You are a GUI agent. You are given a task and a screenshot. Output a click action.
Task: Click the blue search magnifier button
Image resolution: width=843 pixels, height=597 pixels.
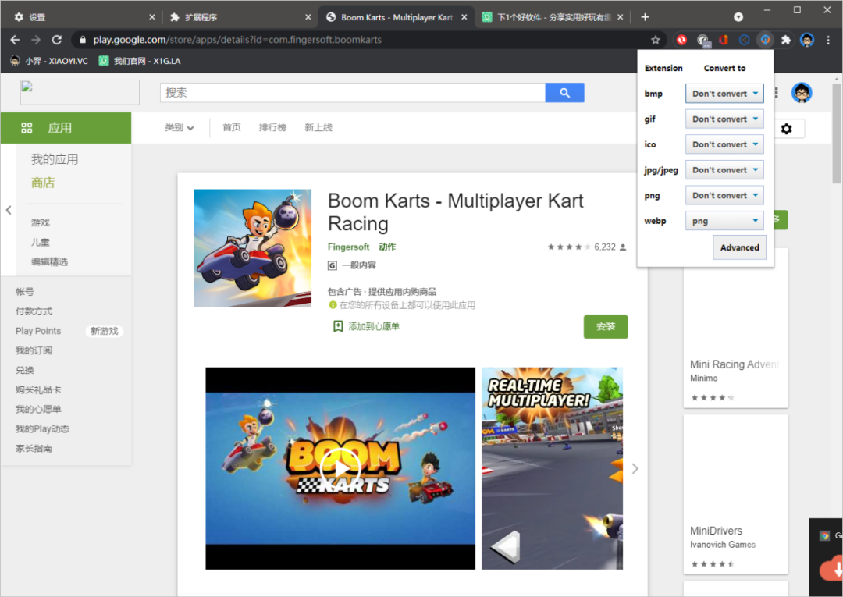coord(564,92)
